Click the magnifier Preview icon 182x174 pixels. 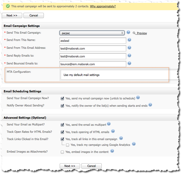click(134, 33)
